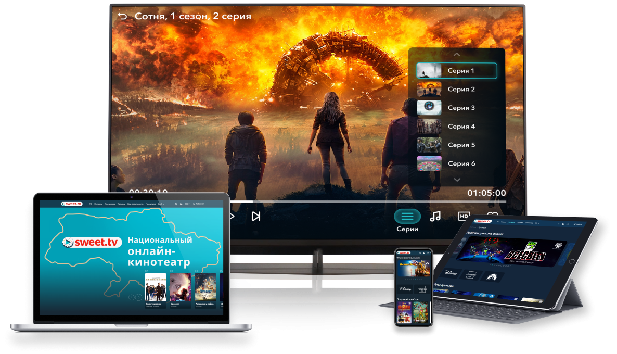The width and height of the screenshot is (617, 354).
Task: Click the previous arrow of the laptop carousel
Action: pos(132,297)
